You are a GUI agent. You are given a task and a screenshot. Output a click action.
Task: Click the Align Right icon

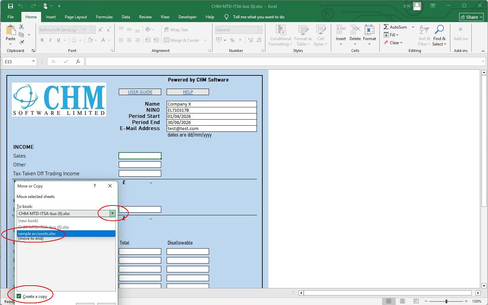click(x=137, y=40)
